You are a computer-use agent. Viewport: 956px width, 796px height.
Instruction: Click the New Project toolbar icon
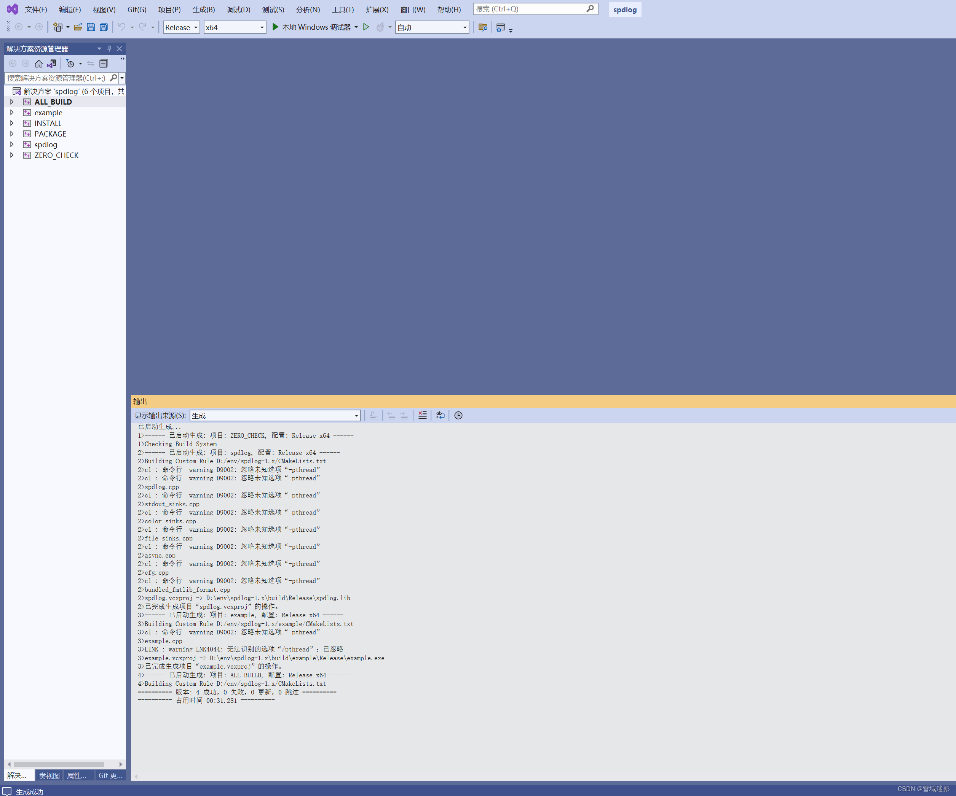pos(58,27)
